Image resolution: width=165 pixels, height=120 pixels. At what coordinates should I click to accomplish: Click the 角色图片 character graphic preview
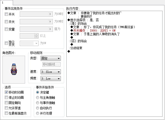click(x=14, y=69)
